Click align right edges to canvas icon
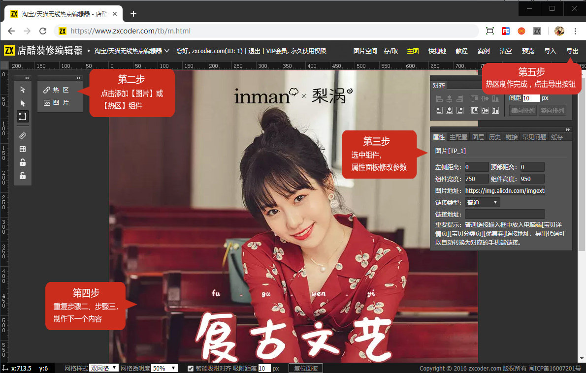The width and height of the screenshot is (586, 373). [x=460, y=110]
